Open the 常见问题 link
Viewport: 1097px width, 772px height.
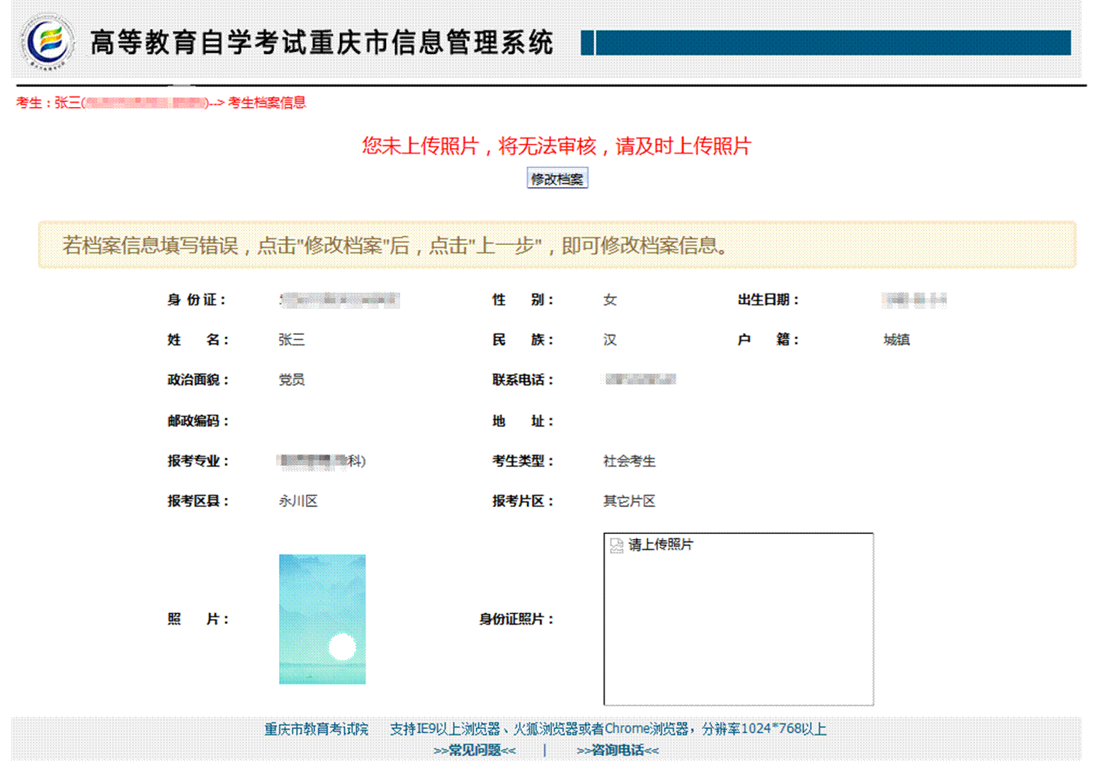(474, 750)
